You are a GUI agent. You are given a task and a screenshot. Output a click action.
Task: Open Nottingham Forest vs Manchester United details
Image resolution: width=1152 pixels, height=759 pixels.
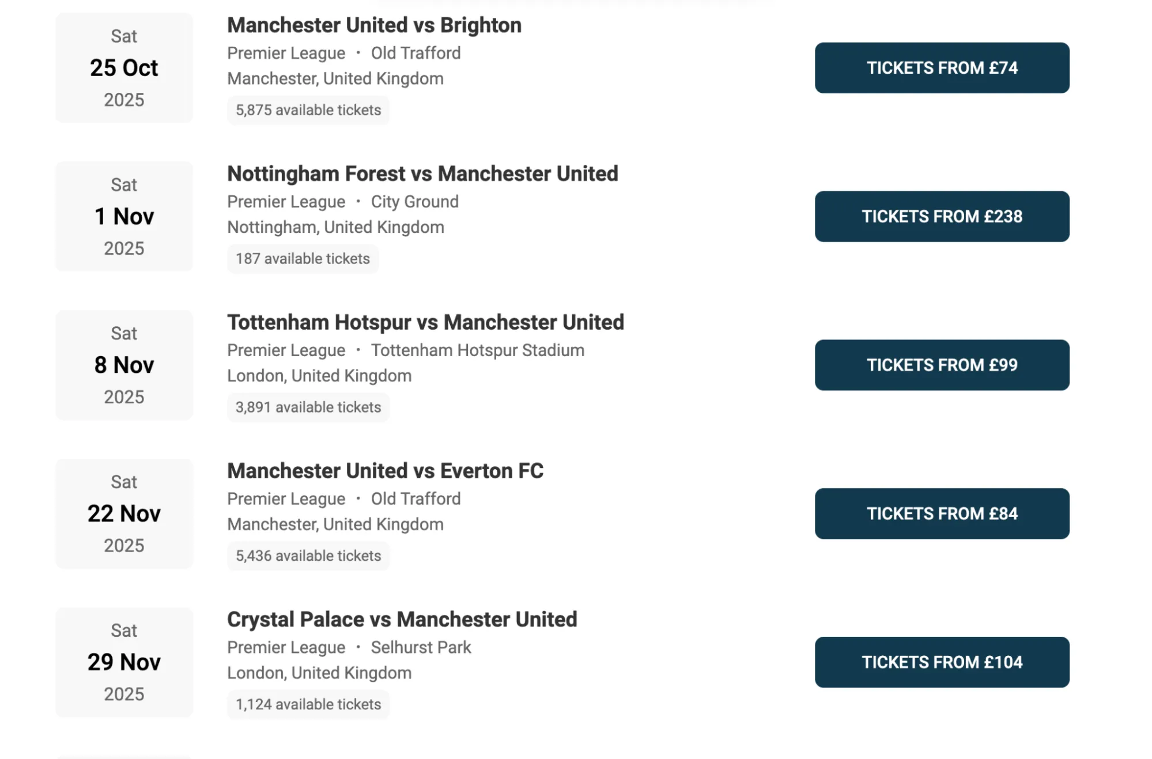pyautogui.click(x=422, y=173)
